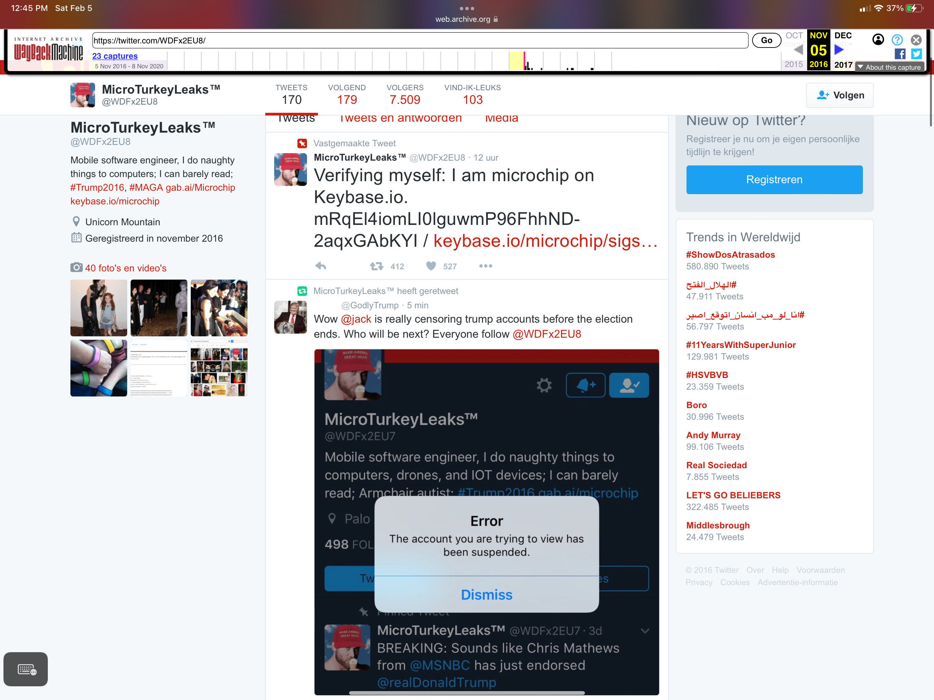Open @WDFx2EU8 mention in retweet
The height and width of the screenshot is (700, 934).
547,334
